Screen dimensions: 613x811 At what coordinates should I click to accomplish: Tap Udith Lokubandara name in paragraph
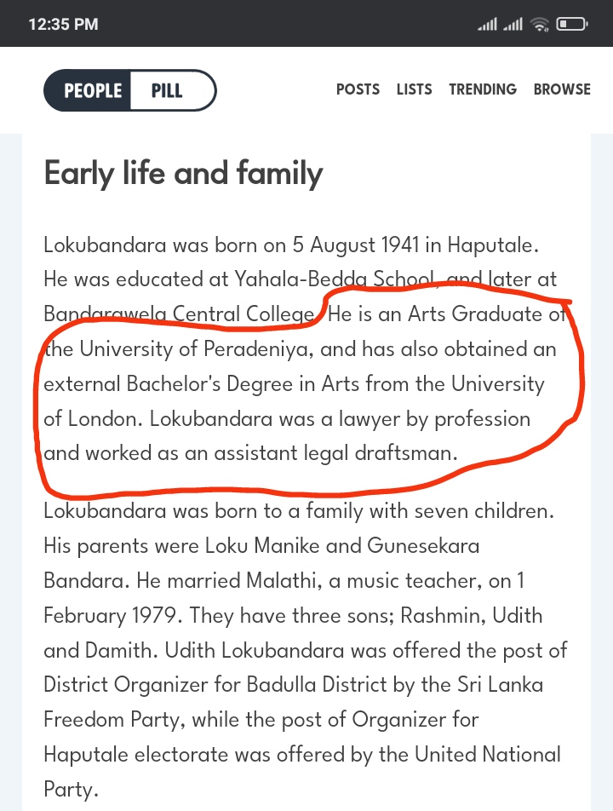[255, 650]
